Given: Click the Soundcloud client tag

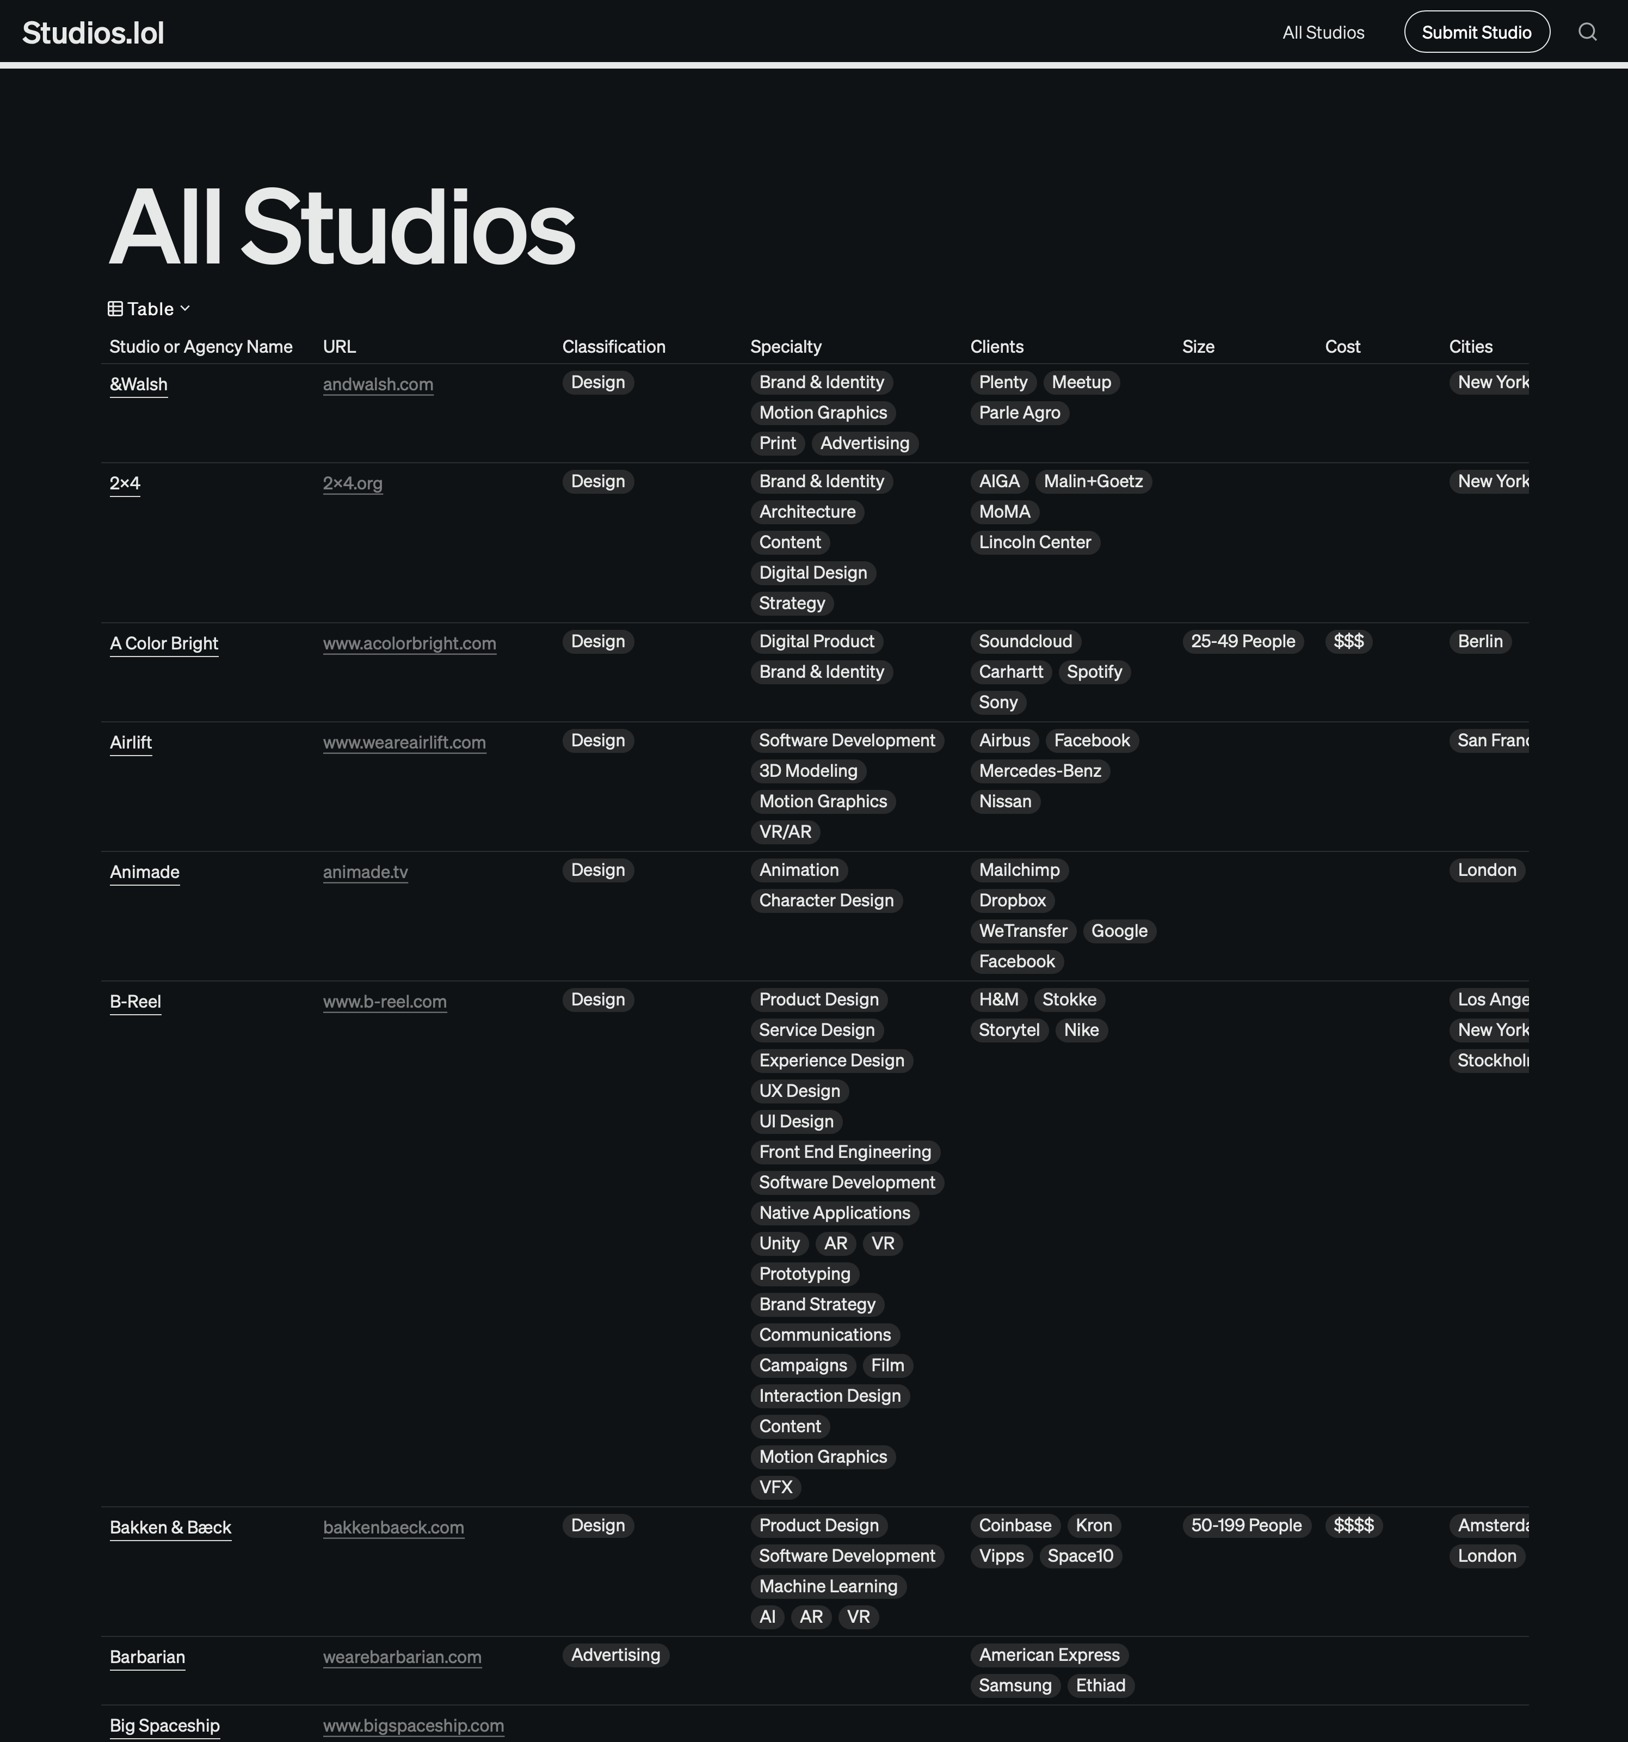Looking at the screenshot, I should [x=1025, y=641].
